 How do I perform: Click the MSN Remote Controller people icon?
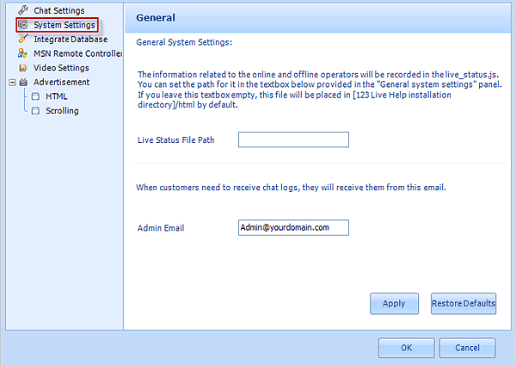pyautogui.click(x=23, y=53)
